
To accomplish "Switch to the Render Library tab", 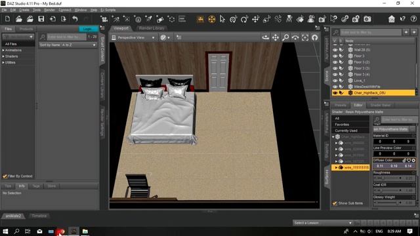I will 152,28.
